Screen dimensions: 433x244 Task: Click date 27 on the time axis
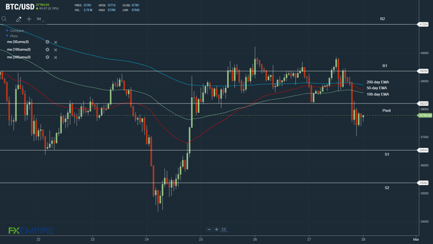(309, 240)
